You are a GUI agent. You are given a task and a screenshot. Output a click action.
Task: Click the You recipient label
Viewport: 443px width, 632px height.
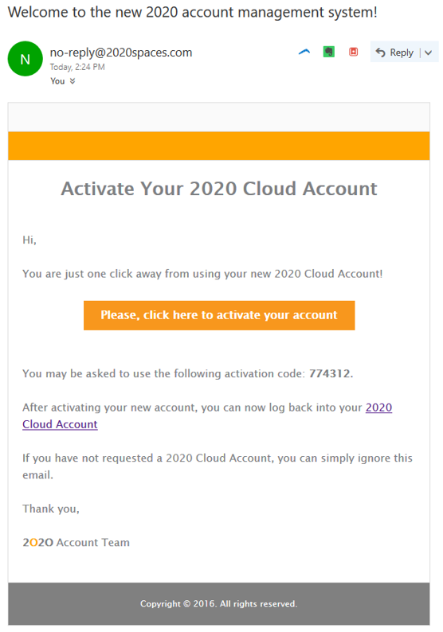[x=57, y=81]
